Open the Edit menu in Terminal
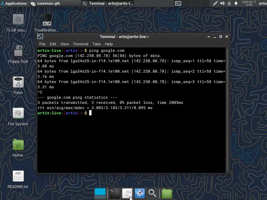The image size is (267, 200). click(x=53, y=44)
